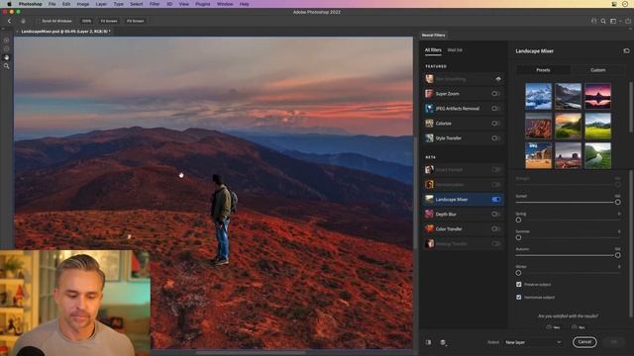The width and height of the screenshot is (634, 356).
Task: Open the File menu
Action: pyautogui.click(x=53, y=4)
